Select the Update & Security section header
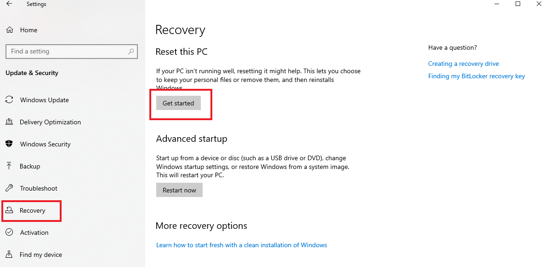Viewport: 545px width, 267px height. [x=32, y=73]
